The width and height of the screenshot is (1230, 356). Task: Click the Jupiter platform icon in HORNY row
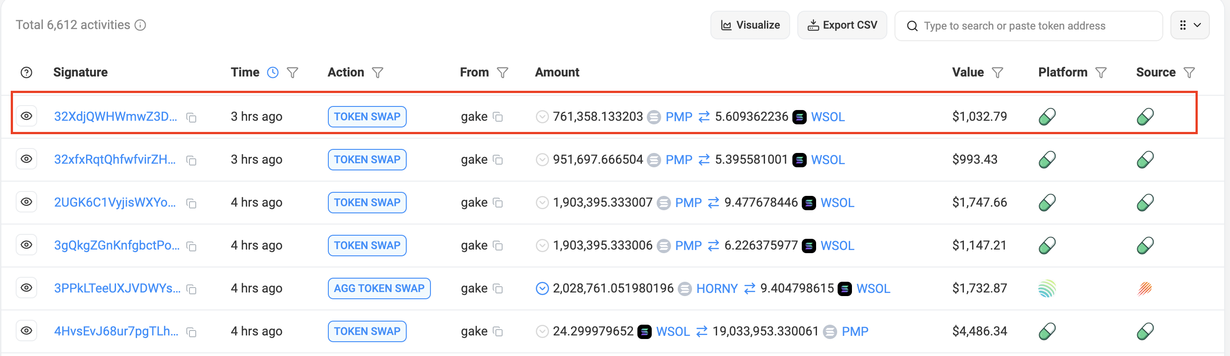click(x=1047, y=288)
